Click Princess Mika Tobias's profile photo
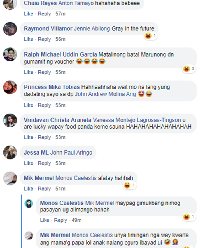 pos(10,87)
